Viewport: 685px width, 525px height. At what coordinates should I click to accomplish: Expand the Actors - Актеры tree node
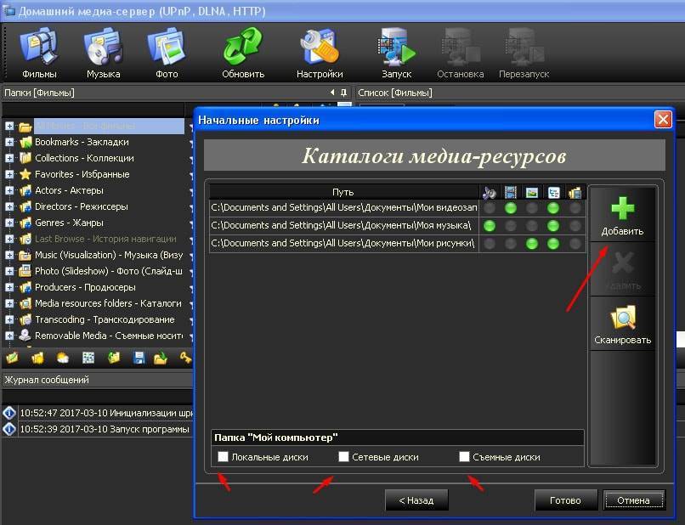pyautogui.click(x=9, y=190)
